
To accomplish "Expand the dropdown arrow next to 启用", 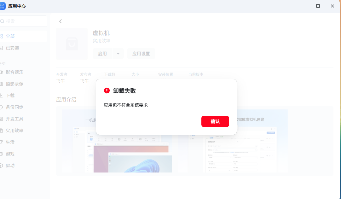I will pyautogui.click(x=118, y=54).
